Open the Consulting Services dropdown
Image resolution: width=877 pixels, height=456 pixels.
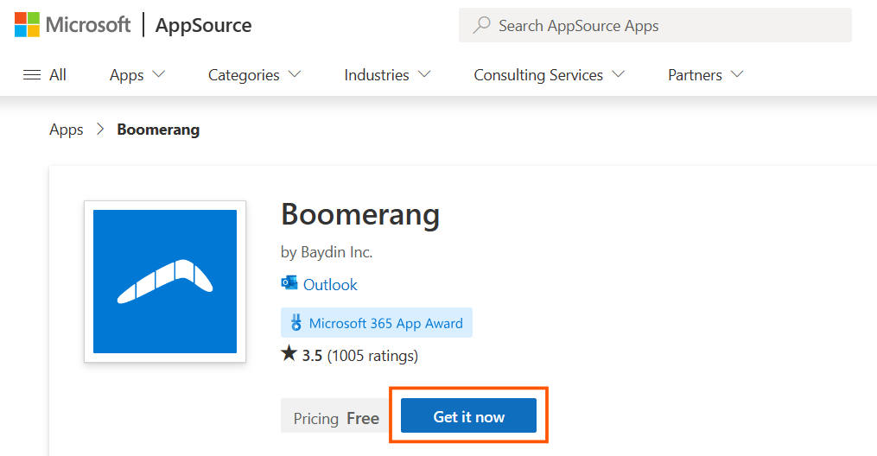[548, 75]
